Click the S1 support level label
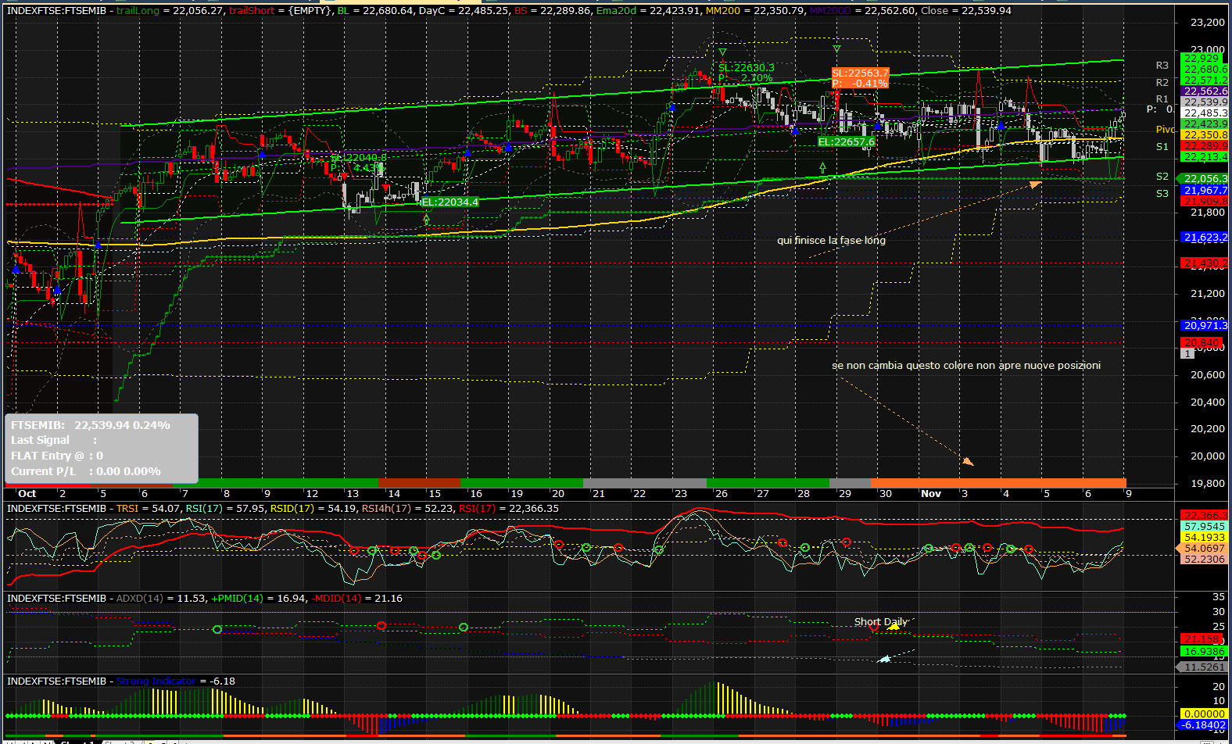Screen dimensions: 1232x744 (1162, 146)
